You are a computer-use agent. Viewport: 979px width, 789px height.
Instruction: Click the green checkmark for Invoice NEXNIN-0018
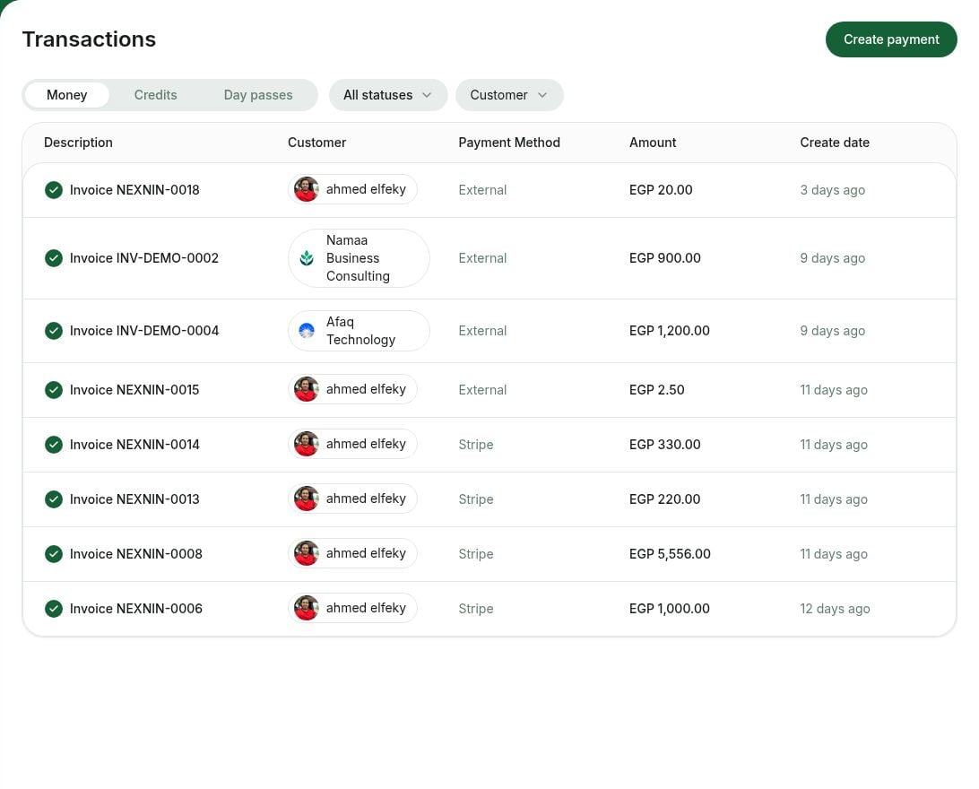(x=54, y=190)
